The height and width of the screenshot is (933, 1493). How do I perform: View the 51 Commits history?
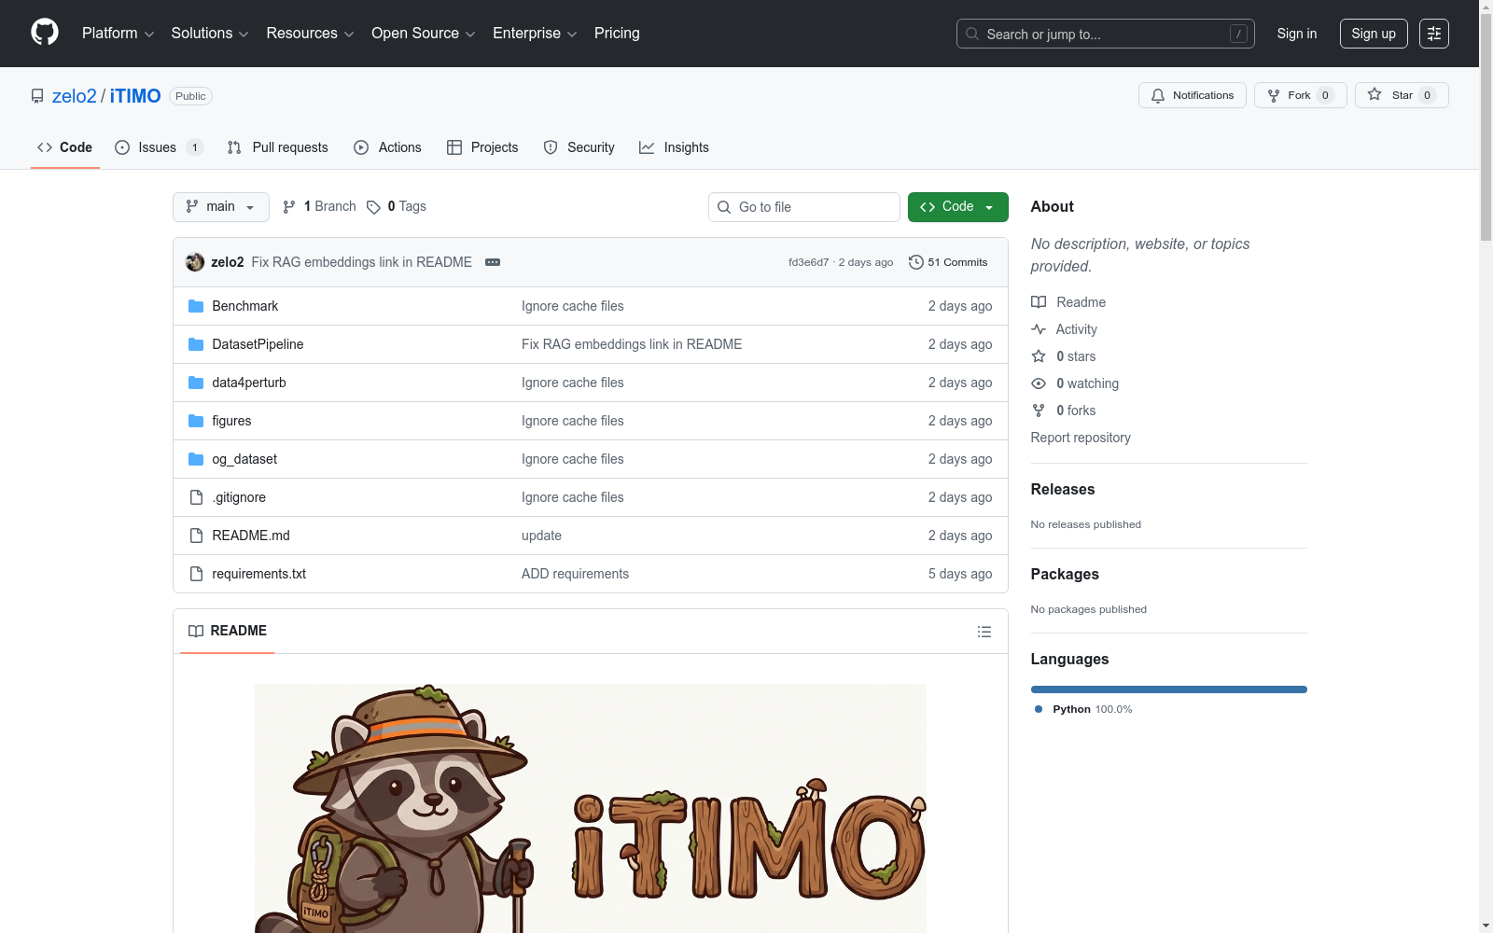(948, 262)
